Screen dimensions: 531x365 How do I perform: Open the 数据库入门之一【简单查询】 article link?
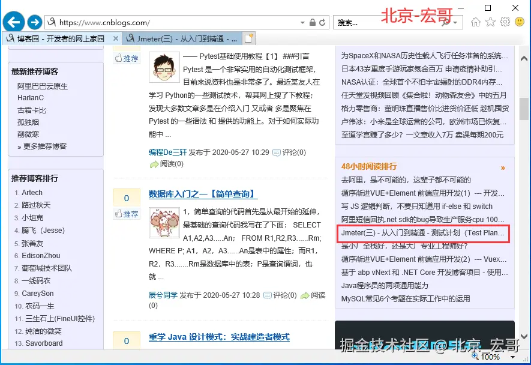[203, 194]
